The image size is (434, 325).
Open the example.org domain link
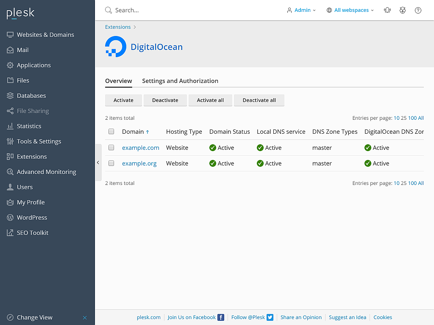[140, 163]
